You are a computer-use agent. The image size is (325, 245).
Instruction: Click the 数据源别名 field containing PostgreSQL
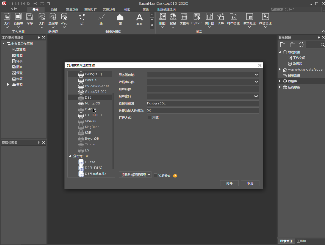click(x=203, y=103)
